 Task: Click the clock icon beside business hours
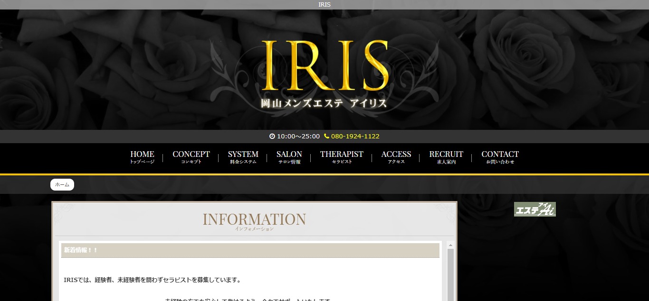[x=271, y=136]
